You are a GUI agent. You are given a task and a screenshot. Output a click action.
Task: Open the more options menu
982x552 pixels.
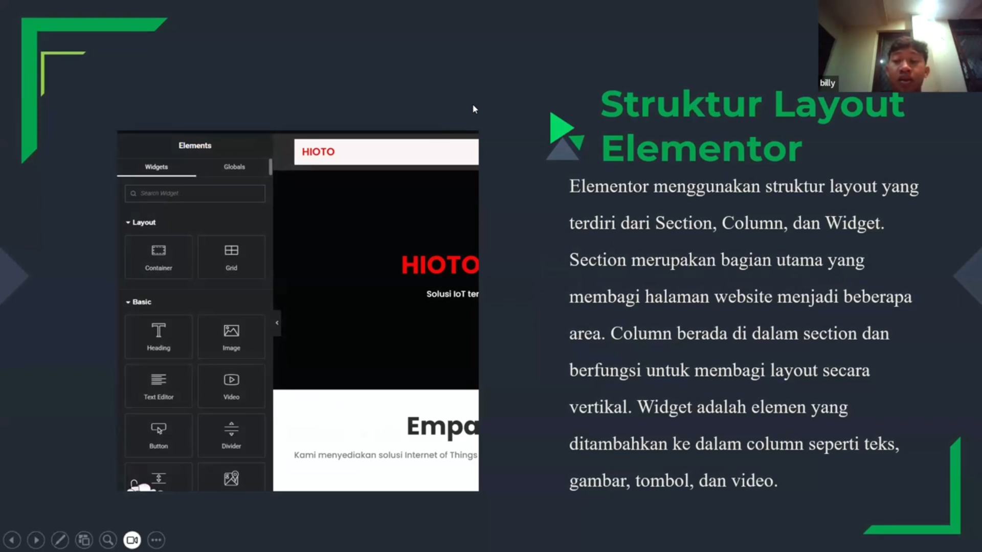tap(155, 540)
